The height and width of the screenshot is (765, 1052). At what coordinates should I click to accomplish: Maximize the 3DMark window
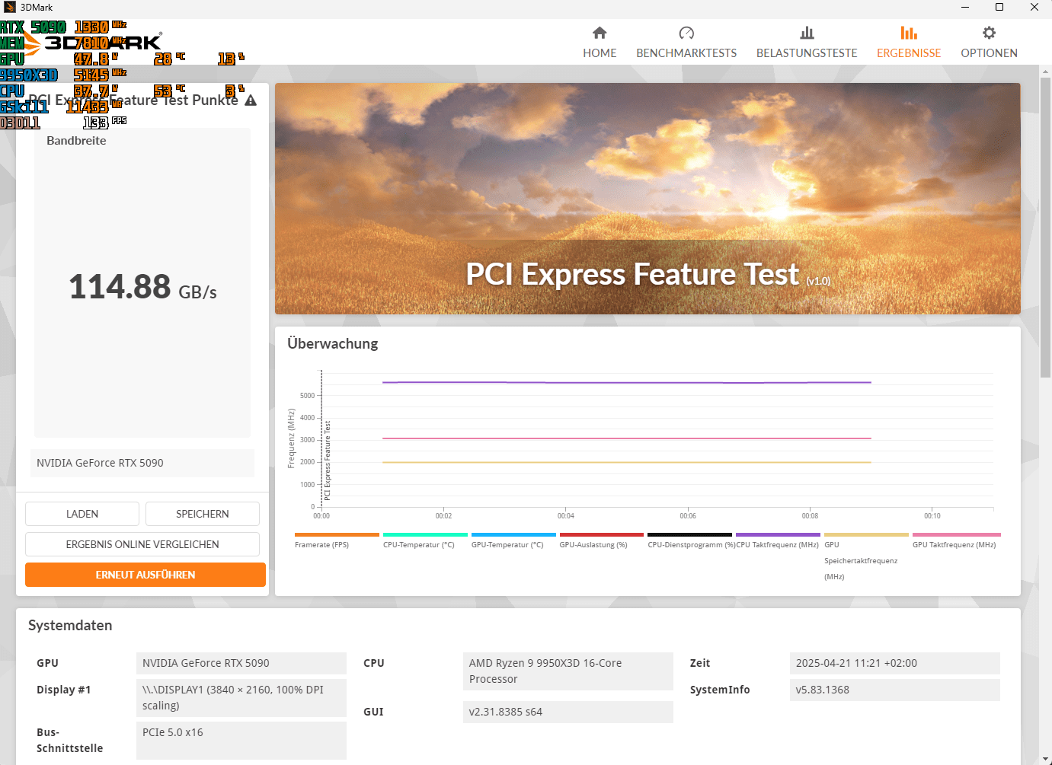pyautogui.click(x=999, y=7)
